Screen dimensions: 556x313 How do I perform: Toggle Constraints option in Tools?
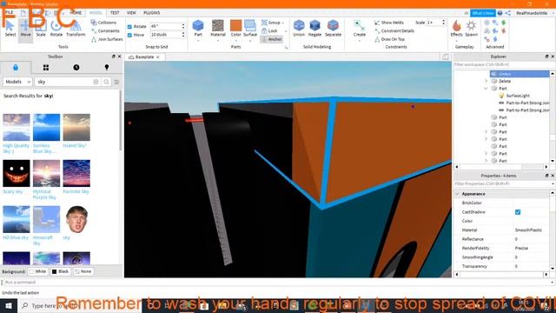(x=105, y=31)
